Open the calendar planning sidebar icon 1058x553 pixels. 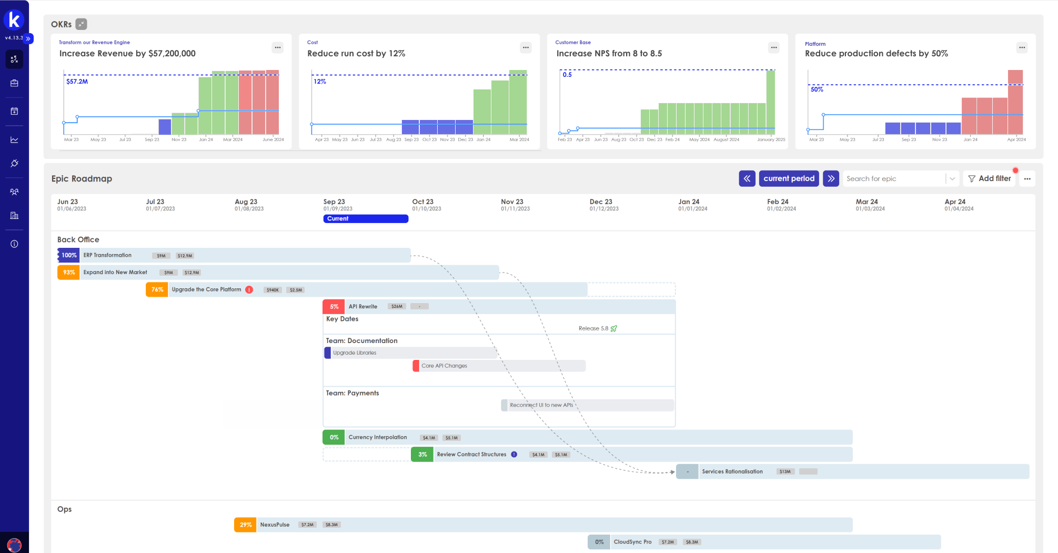pyautogui.click(x=14, y=111)
